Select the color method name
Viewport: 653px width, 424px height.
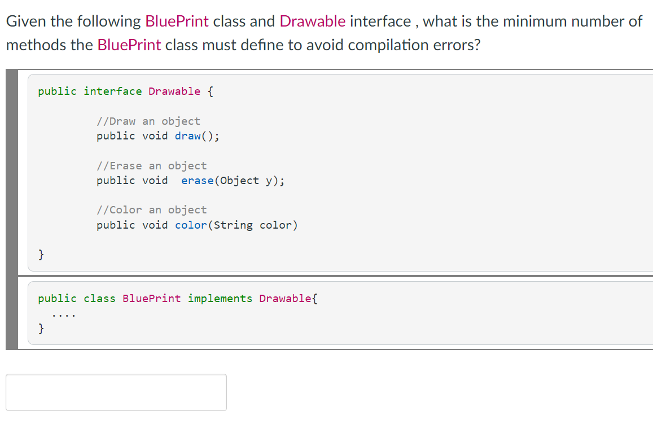point(190,225)
